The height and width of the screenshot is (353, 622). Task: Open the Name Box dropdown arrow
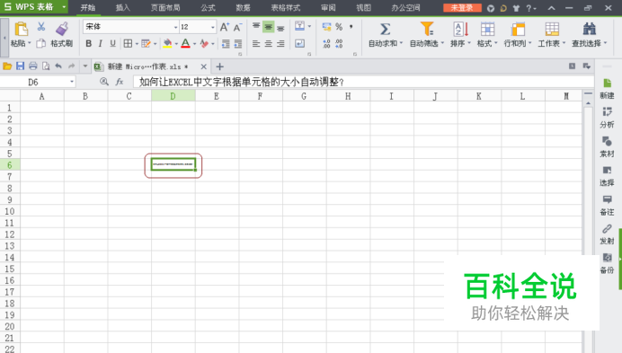point(72,82)
